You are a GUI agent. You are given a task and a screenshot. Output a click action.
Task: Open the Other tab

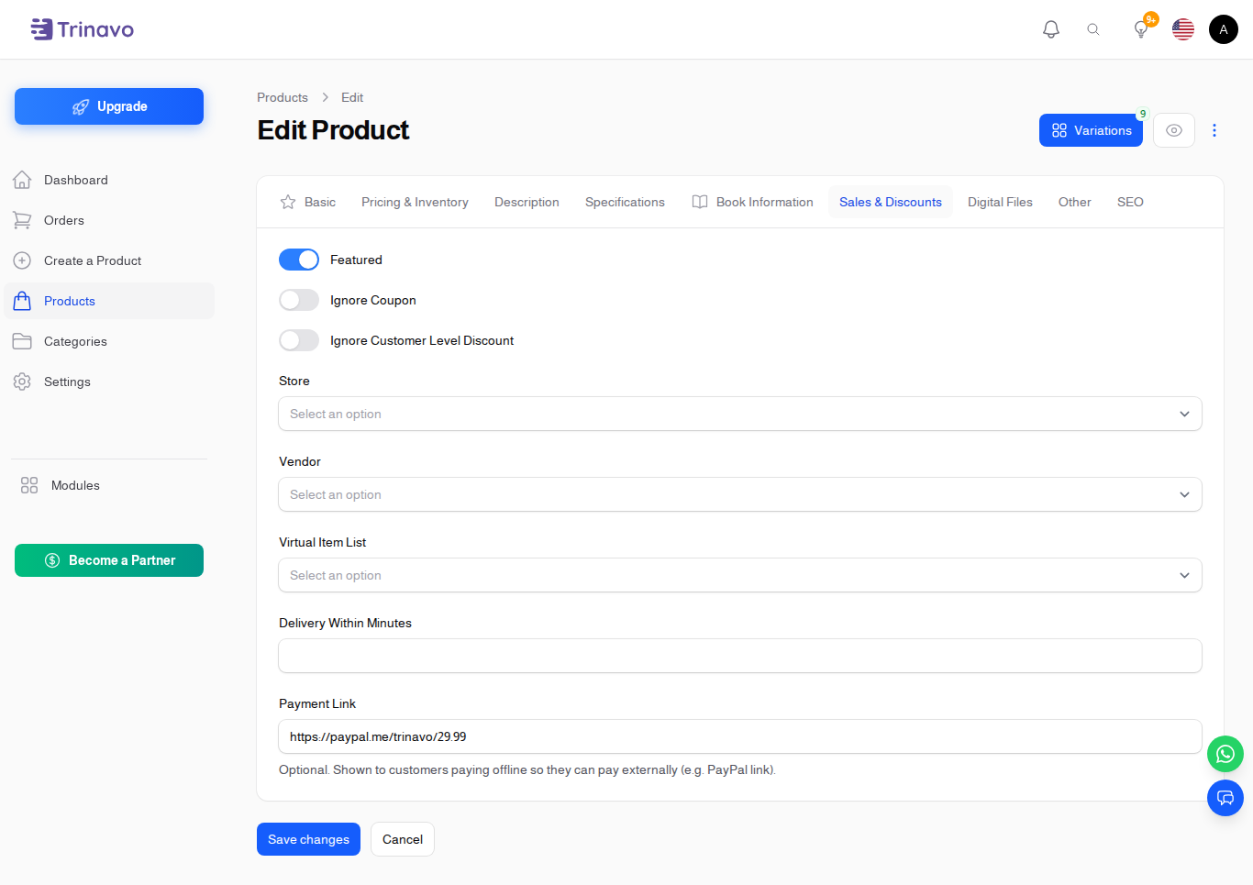(1075, 202)
